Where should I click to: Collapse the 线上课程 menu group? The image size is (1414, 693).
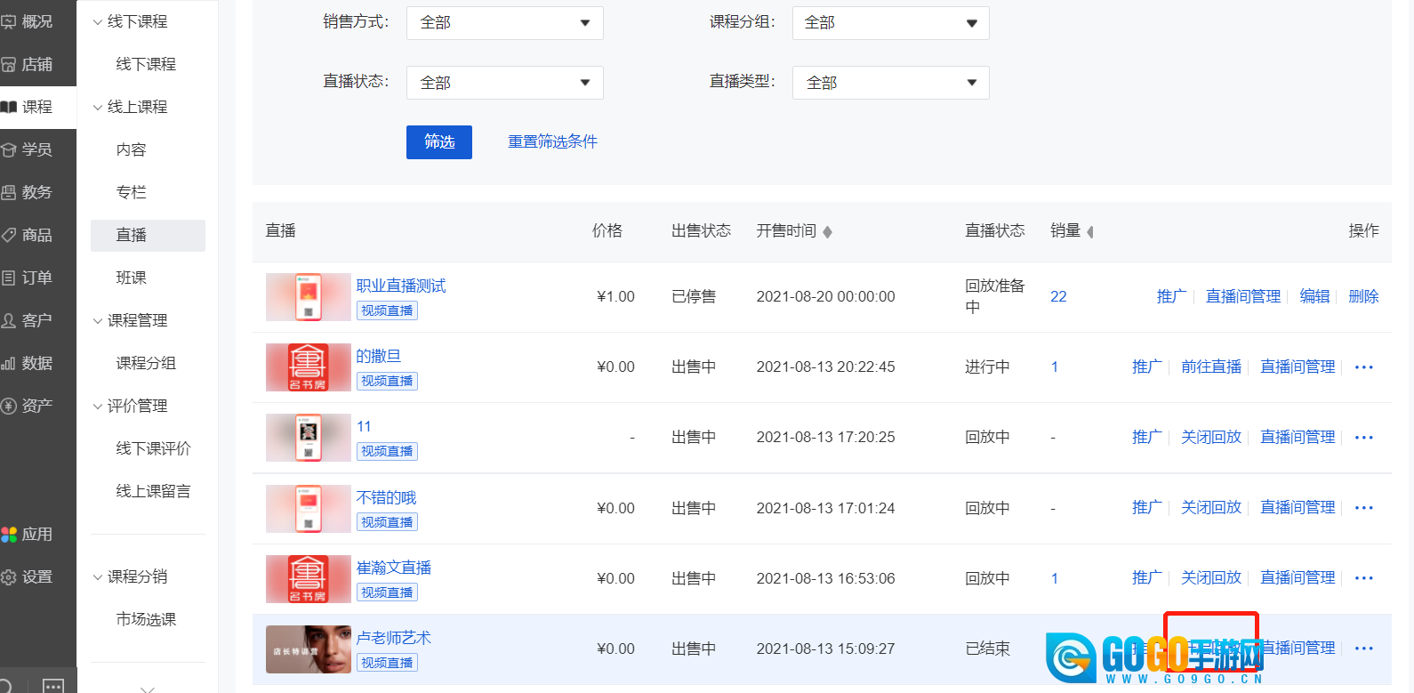98,108
